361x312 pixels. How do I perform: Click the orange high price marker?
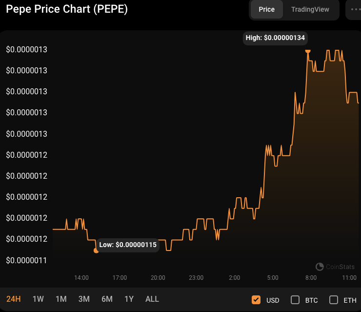pos(308,50)
